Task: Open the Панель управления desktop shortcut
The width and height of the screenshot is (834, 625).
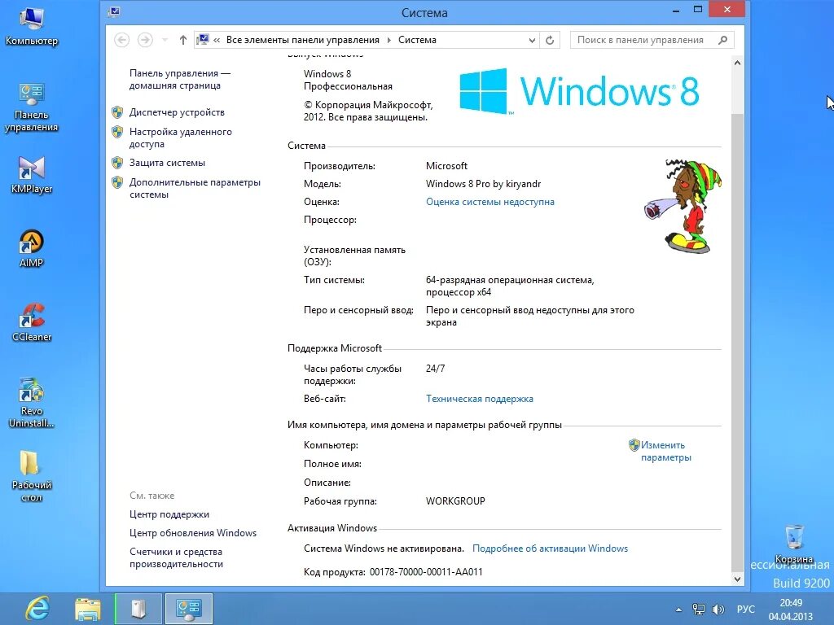Action: click(32, 107)
